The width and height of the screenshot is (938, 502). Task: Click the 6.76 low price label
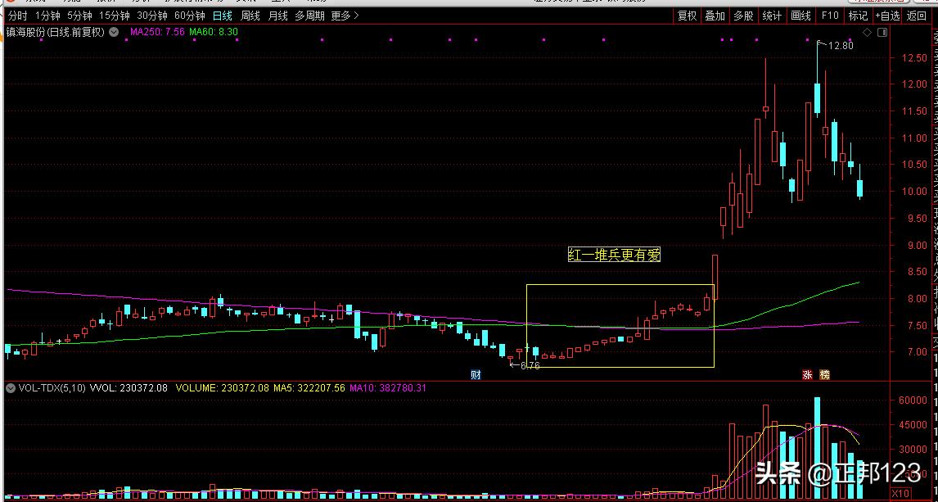(530, 365)
